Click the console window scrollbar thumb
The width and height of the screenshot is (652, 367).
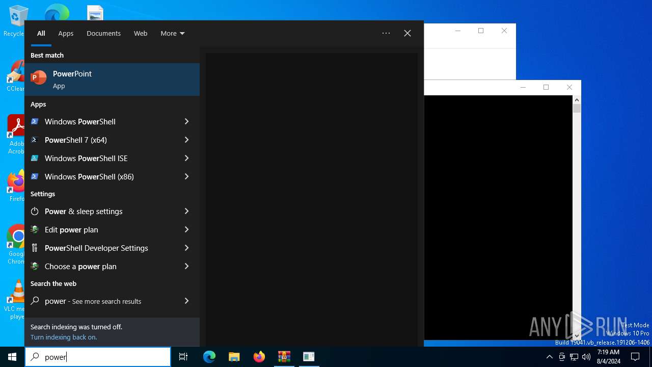(577, 108)
